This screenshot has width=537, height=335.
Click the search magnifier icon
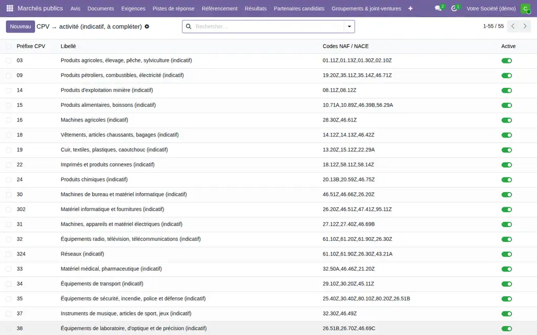pos(188,26)
